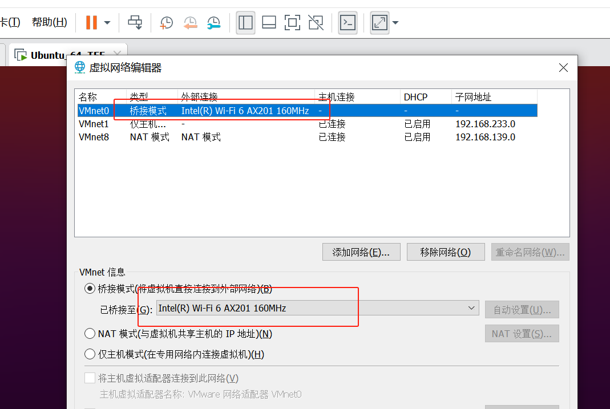Image resolution: width=610 pixels, height=409 pixels.
Task: Select the VMnet8 network row
Action: click(x=308, y=137)
